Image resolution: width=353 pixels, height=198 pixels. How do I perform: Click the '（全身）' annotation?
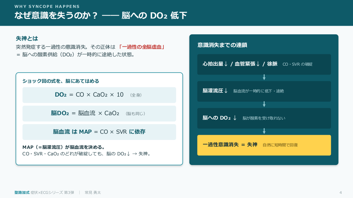136,95
